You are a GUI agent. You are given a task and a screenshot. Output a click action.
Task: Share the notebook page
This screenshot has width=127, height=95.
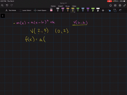pyautogui.click(x=115, y=6)
